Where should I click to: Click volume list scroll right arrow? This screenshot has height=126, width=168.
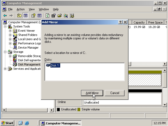(165, 64)
